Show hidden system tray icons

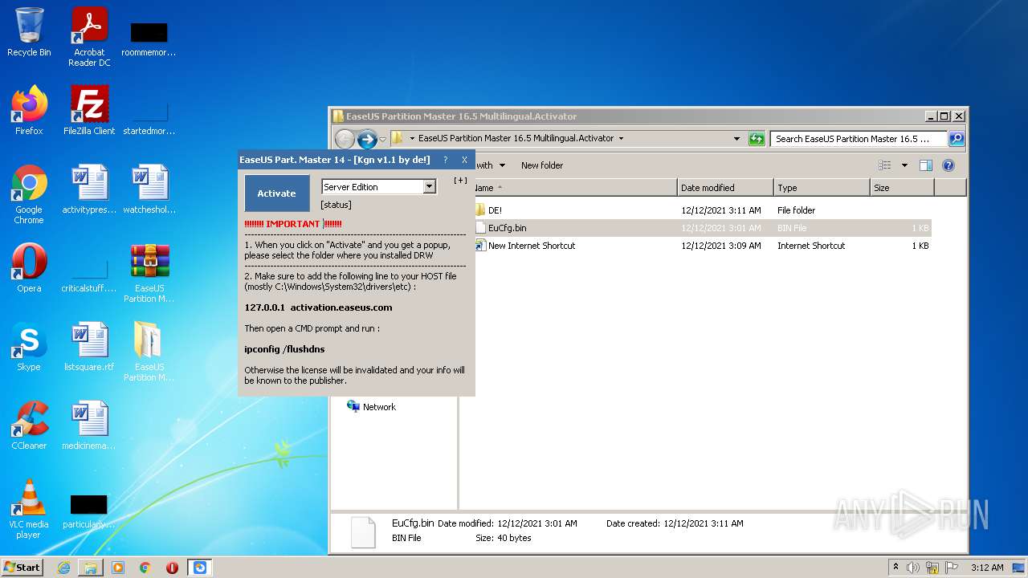click(896, 568)
